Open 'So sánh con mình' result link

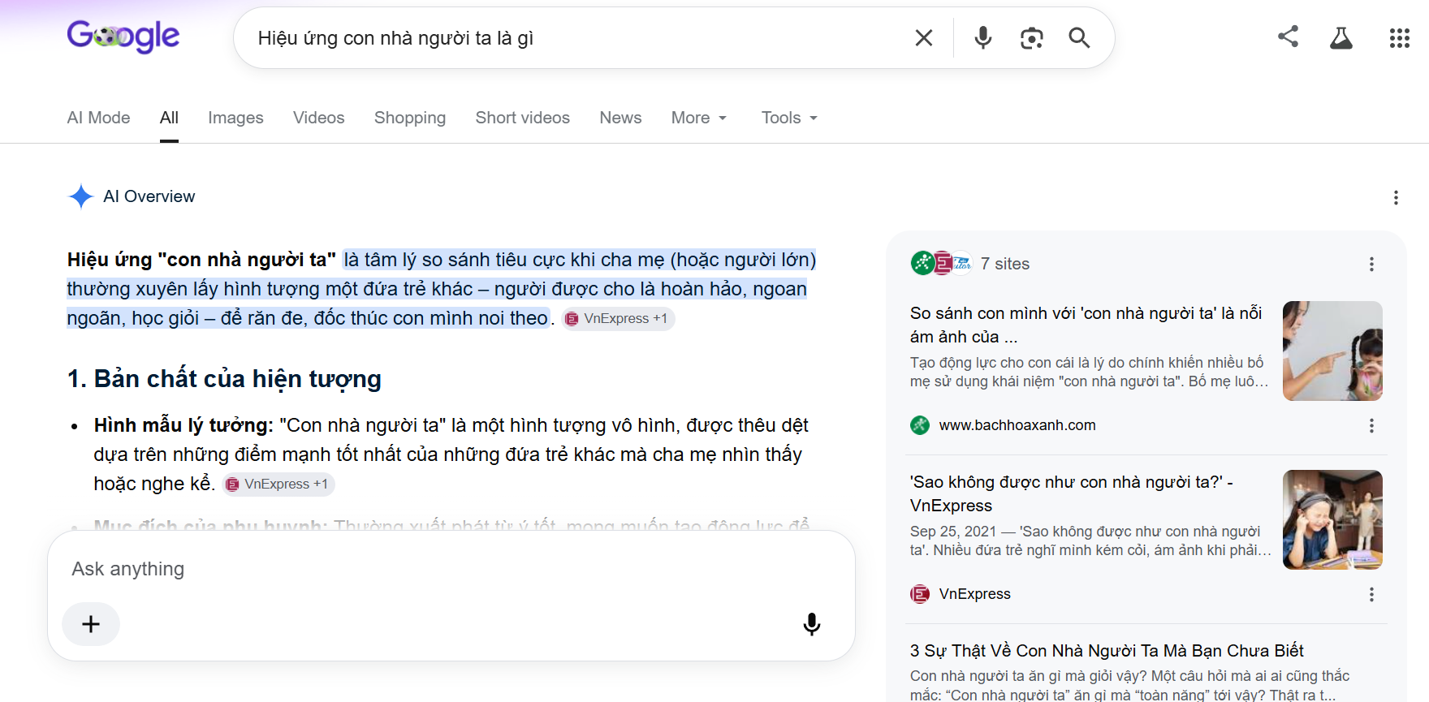[x=1086, y=325]
